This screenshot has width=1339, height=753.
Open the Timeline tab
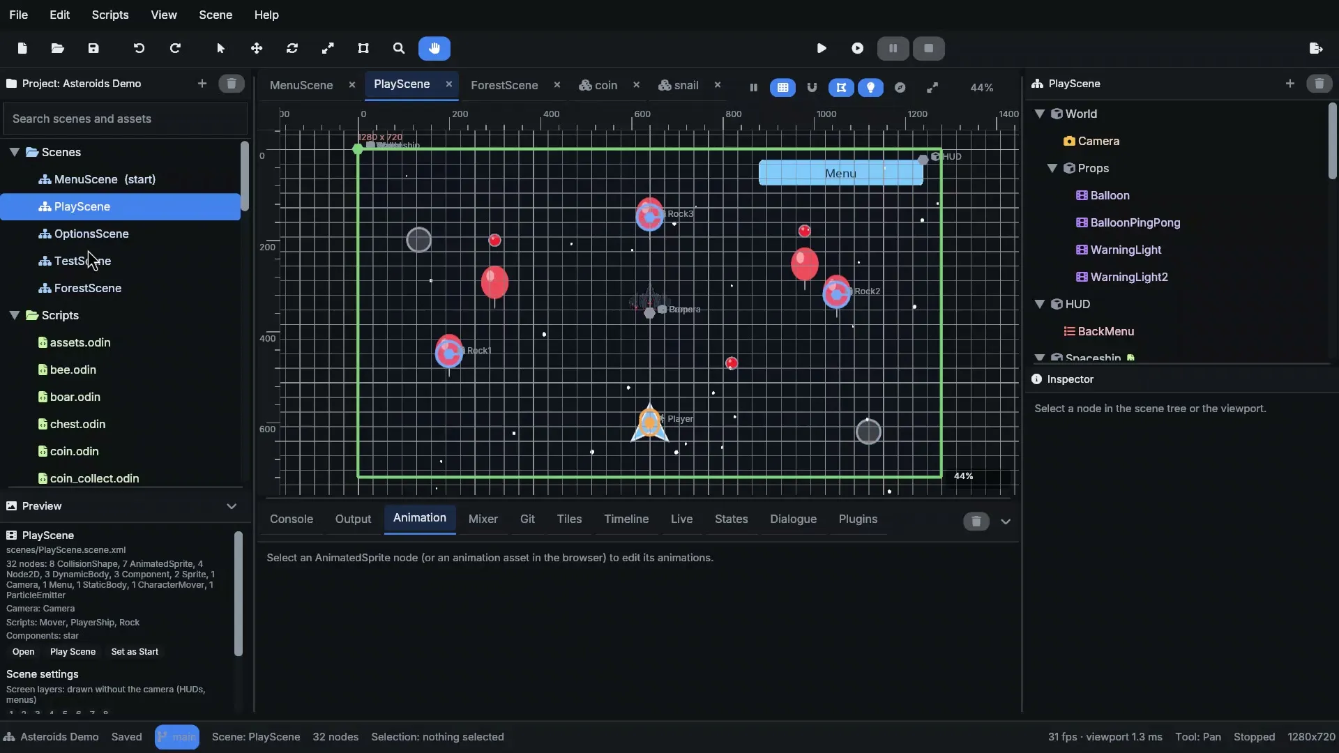tap(626, 519)
